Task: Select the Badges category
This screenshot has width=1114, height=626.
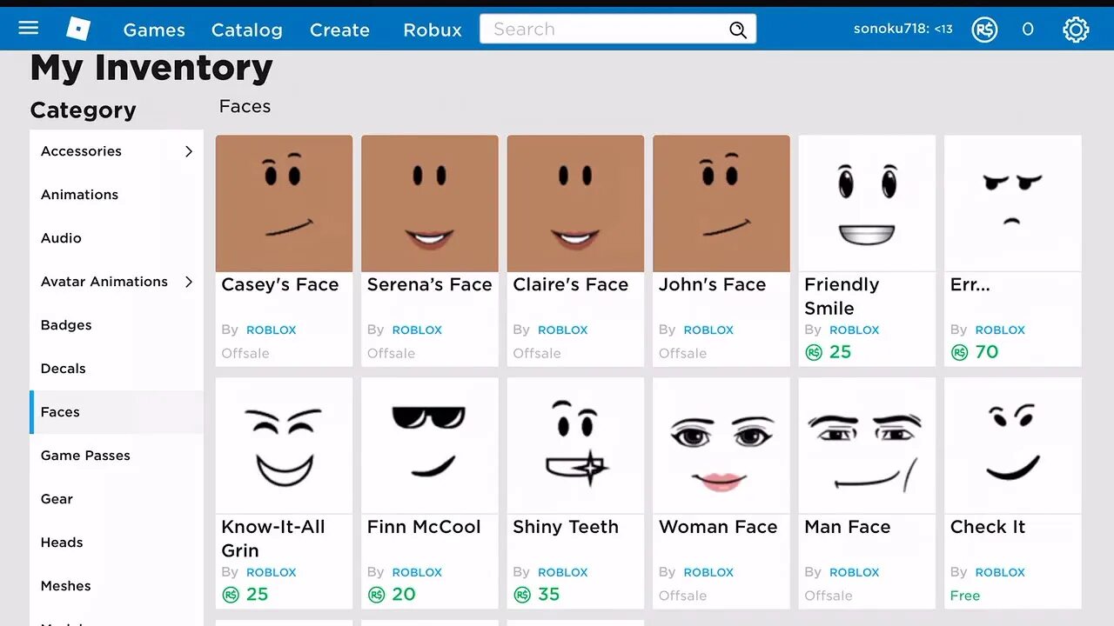Action: click(117, 325)
